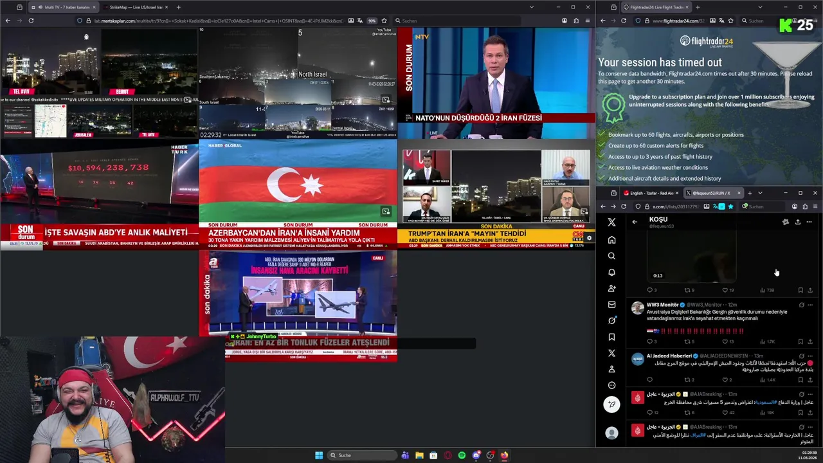Bookmark the Al Jadeed Haberleri post
This screenshot has width=823, height=463.
tap(800, 380)
